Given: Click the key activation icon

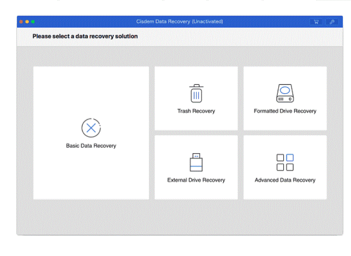Looking at the screenshot, I should [x=332, y=22].
